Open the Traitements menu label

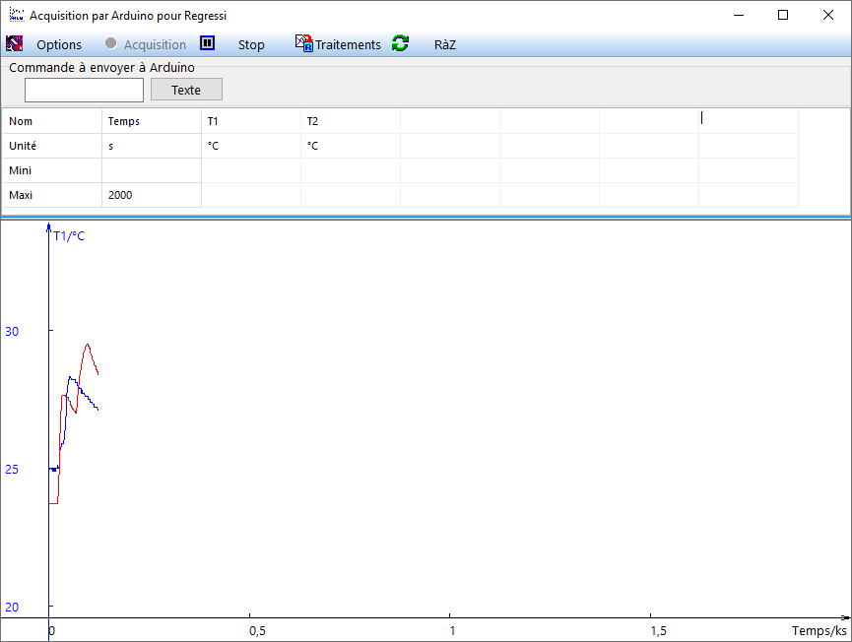pyautogui.click(x=348, y=44)
